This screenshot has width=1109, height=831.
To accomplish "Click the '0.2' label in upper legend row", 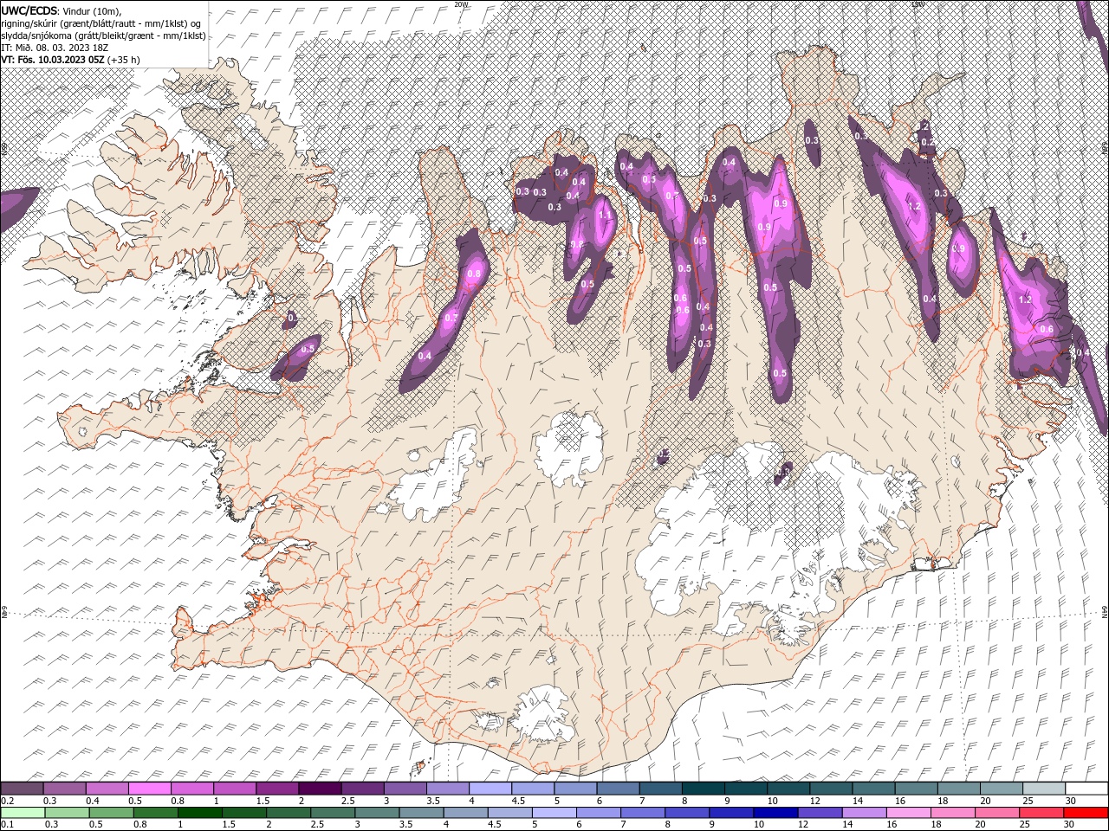I will (7, 801).
